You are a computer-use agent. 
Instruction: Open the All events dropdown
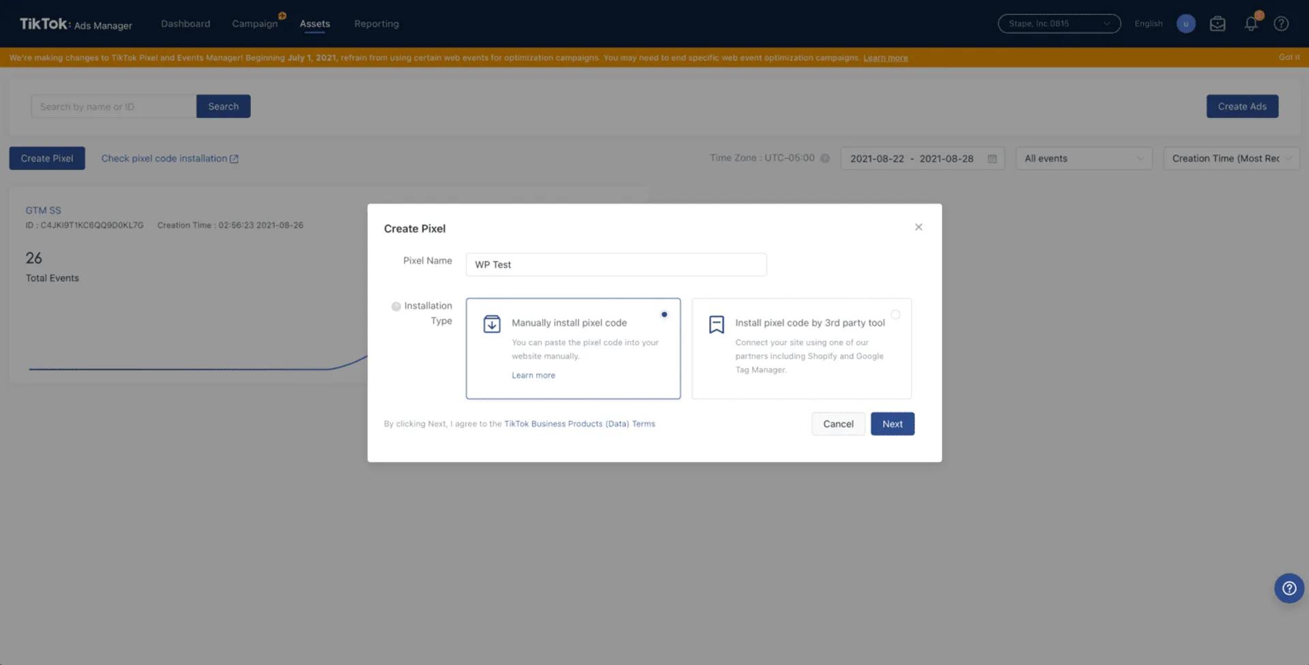click(1083, 159)
